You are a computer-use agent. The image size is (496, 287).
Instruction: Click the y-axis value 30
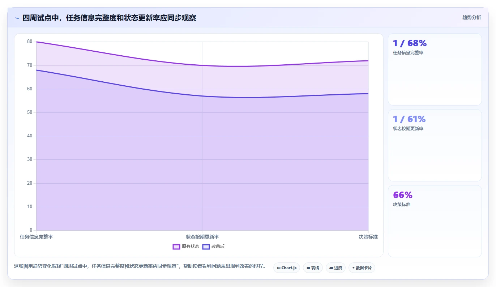tap(30, 159)
